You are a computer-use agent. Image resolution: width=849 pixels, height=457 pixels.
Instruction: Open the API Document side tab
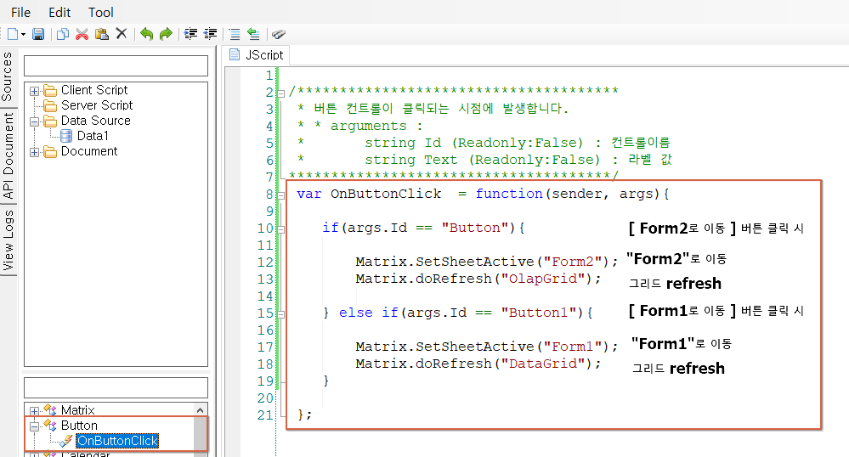(8, 155)
